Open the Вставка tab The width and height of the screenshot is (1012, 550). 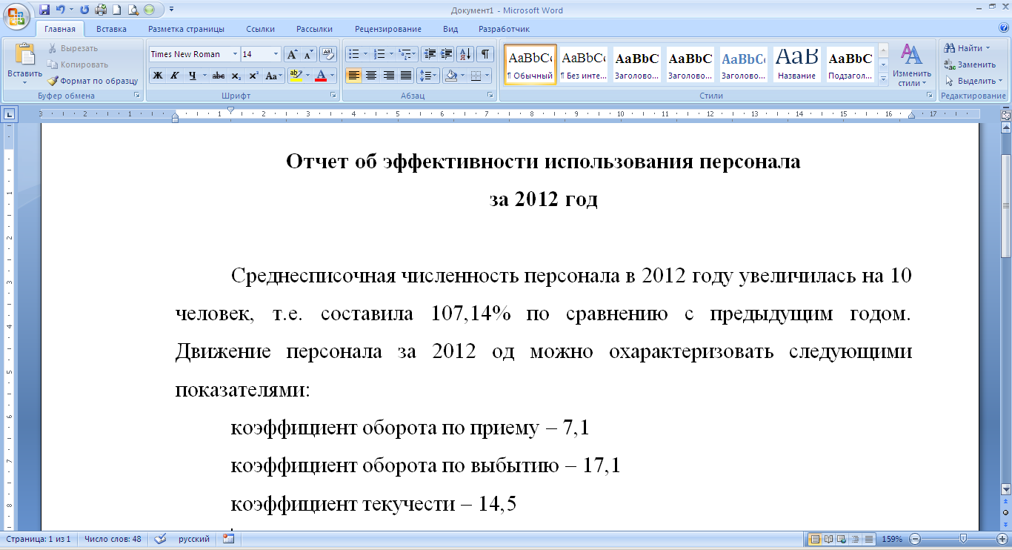pos(111,29)
